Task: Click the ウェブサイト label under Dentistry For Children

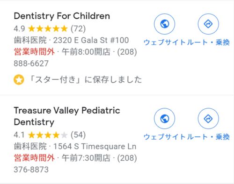Action: 165,42
